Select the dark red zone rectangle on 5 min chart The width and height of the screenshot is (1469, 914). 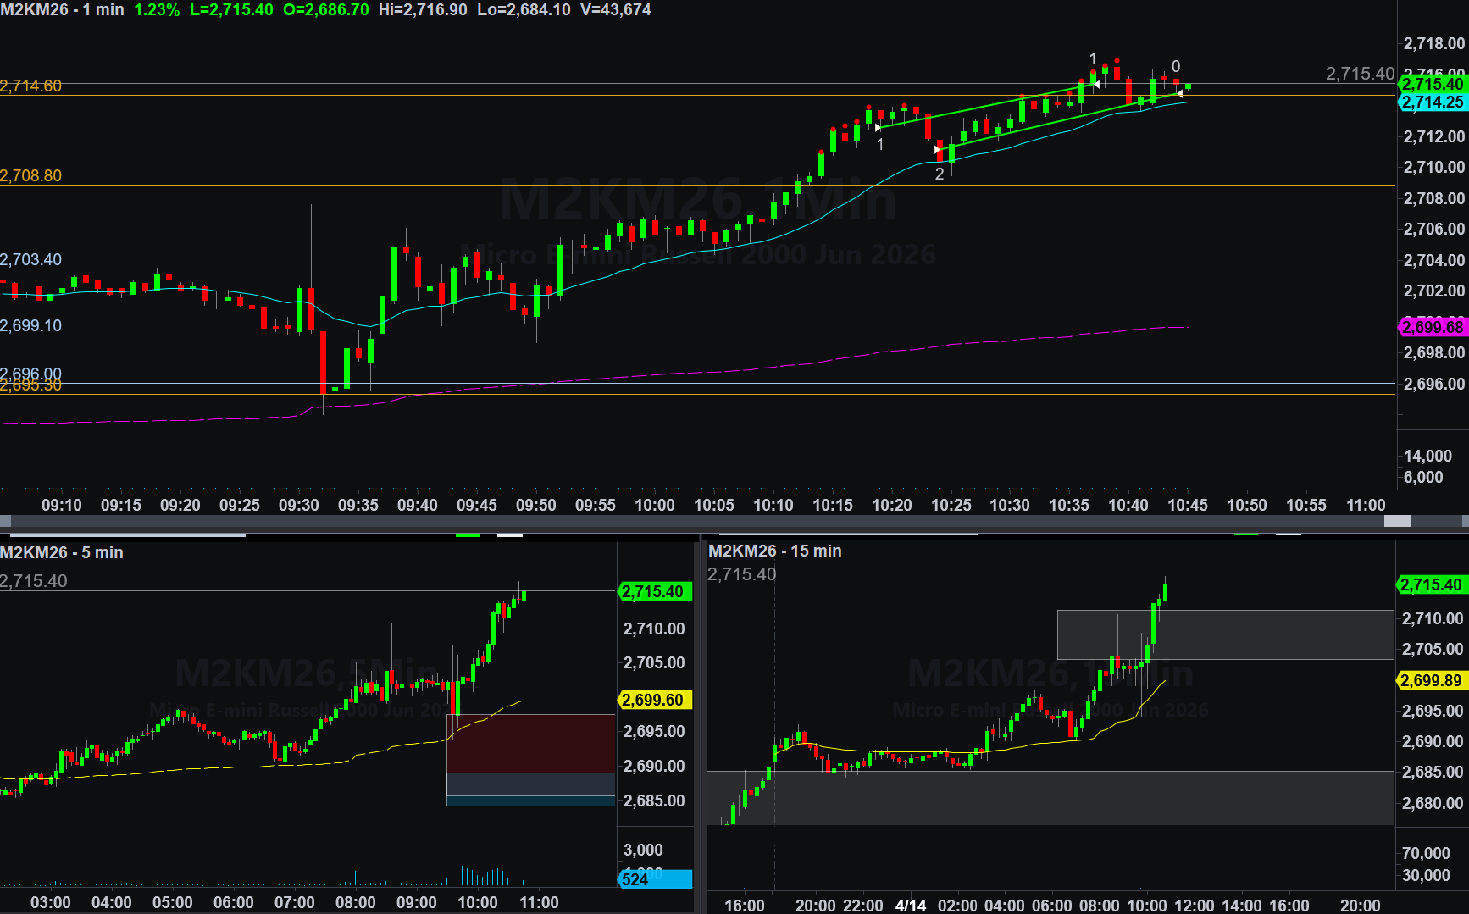(x=530, y=743)
